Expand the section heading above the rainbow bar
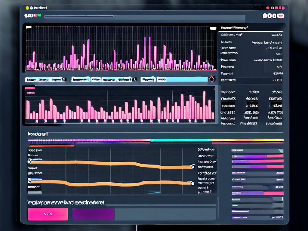The height and width of the screenshot is (231, 308). point(38,134)
